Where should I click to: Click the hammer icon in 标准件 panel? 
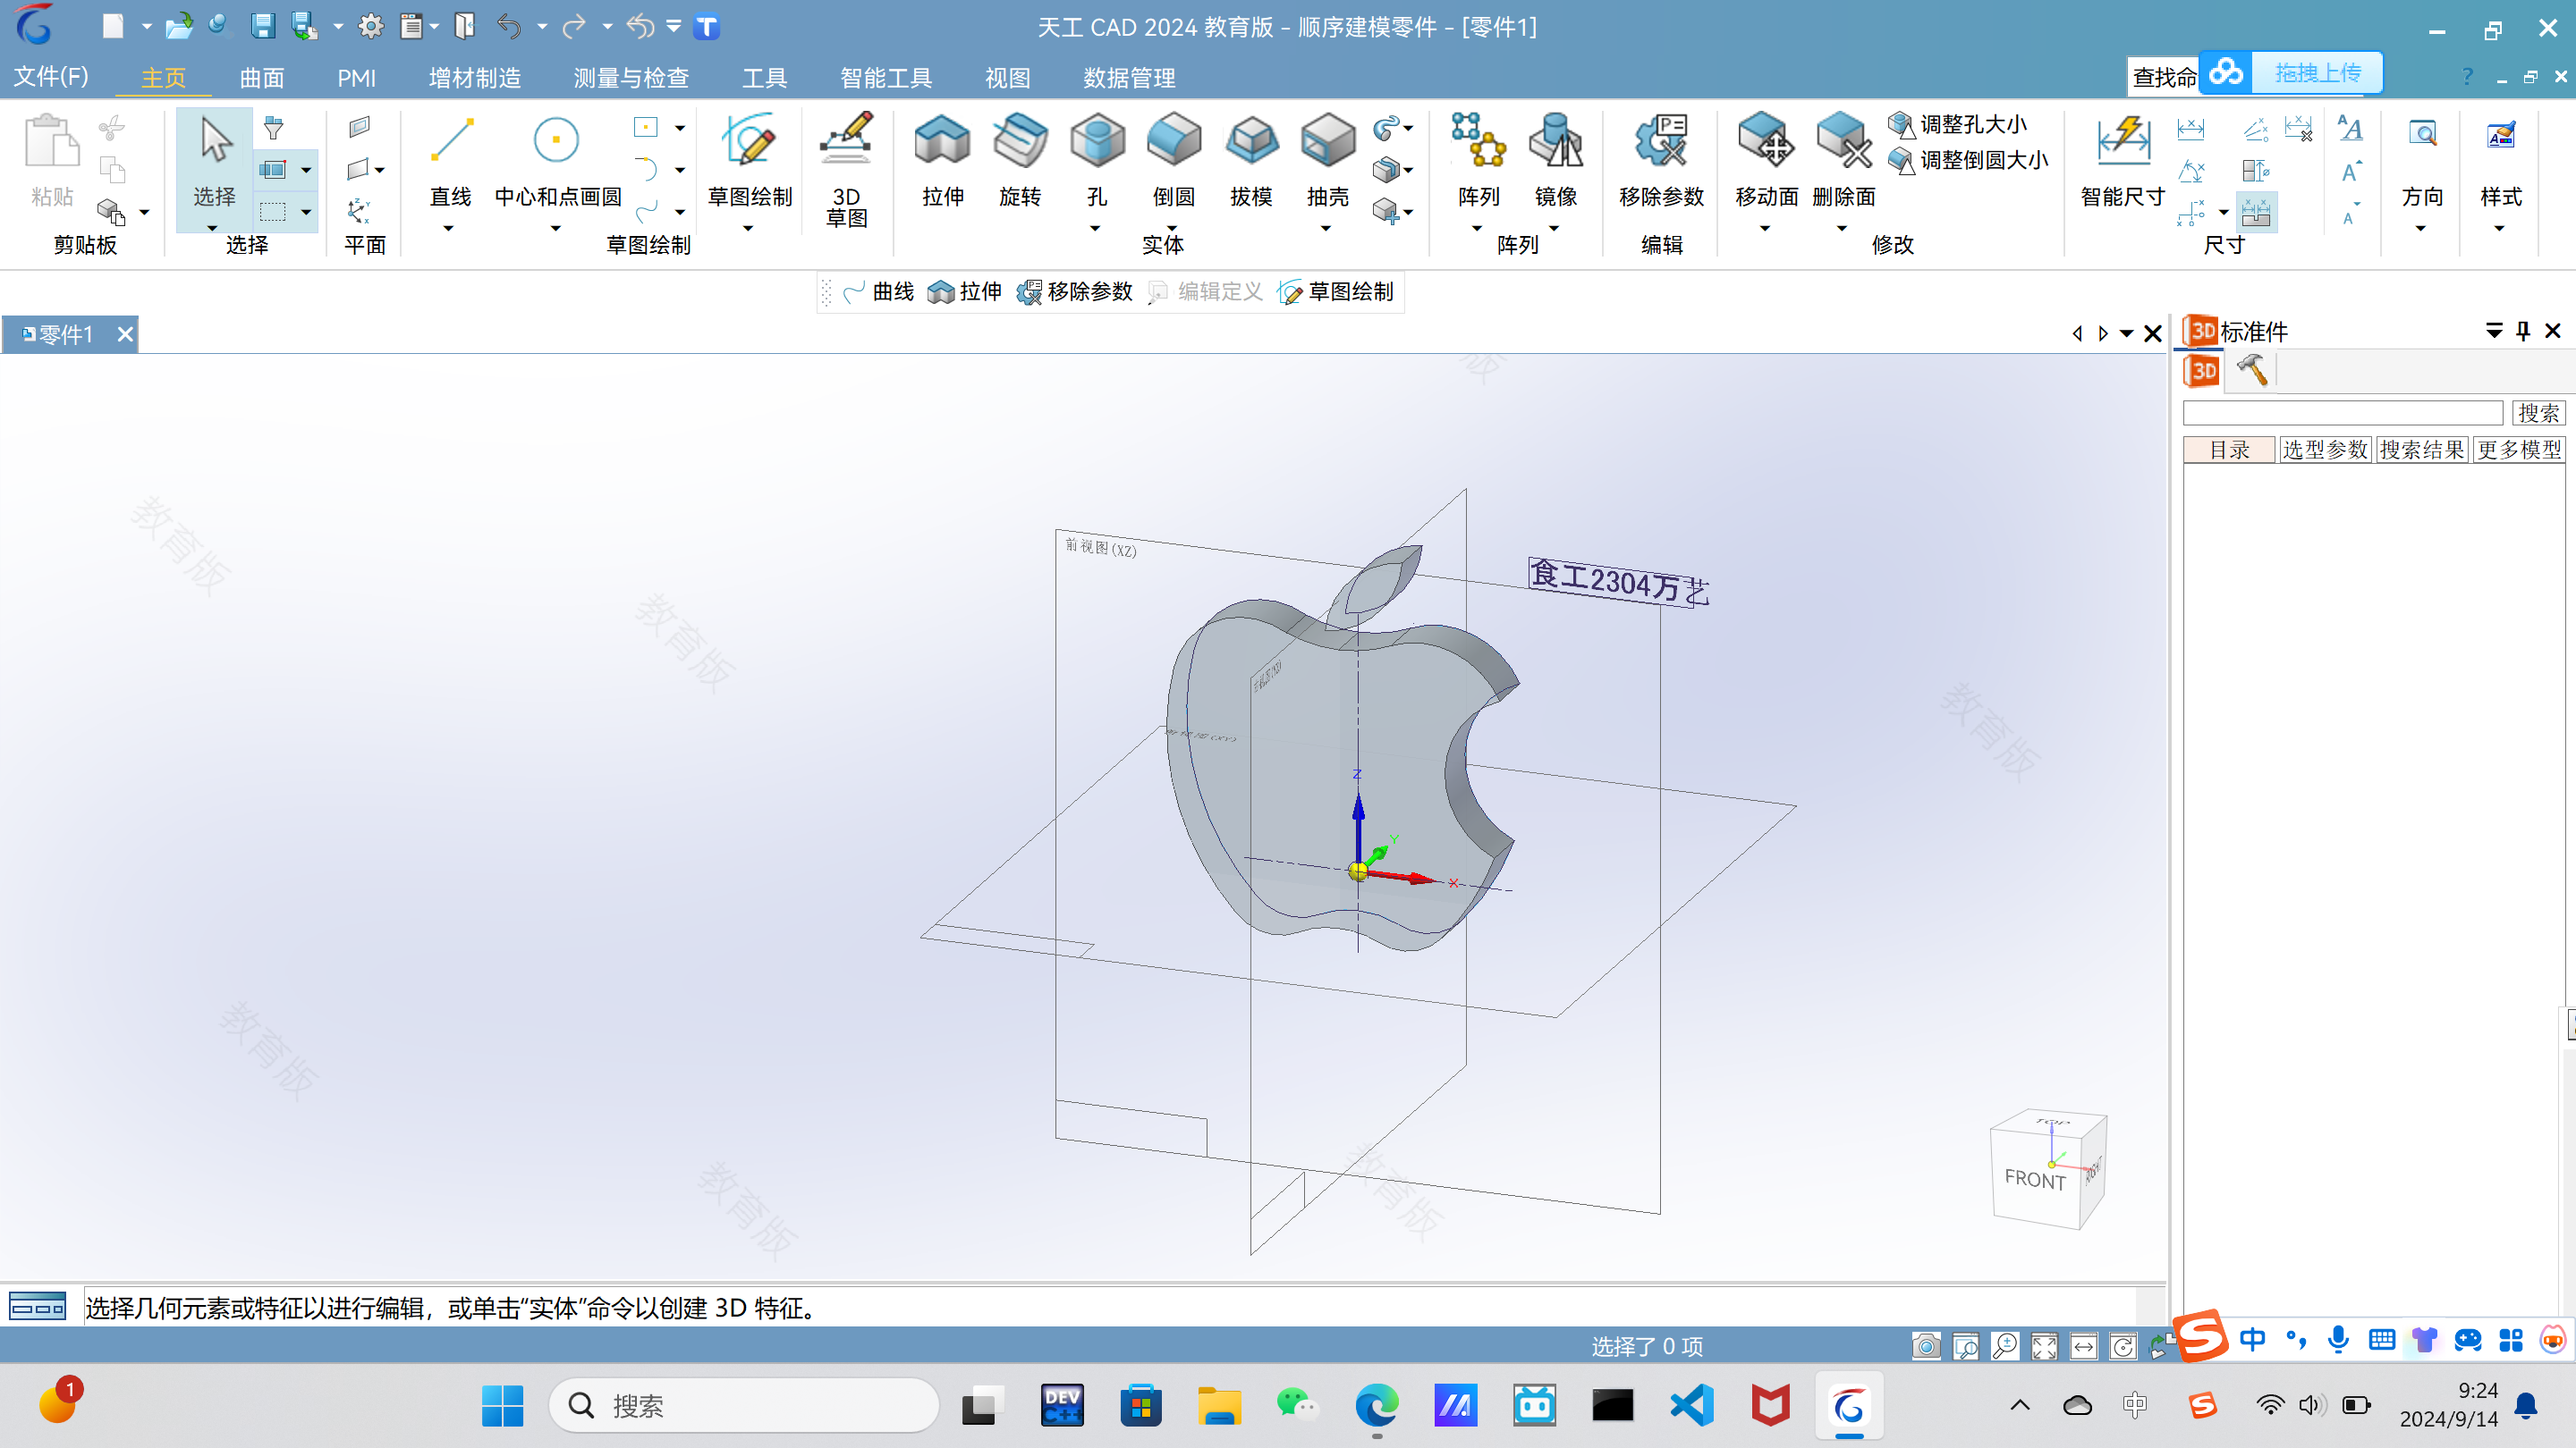click(2252, 371)
